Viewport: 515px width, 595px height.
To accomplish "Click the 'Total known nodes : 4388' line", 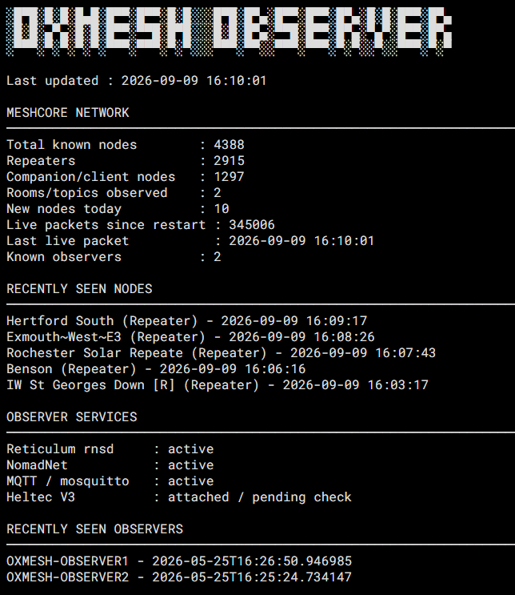I will [x=126, y=145].
